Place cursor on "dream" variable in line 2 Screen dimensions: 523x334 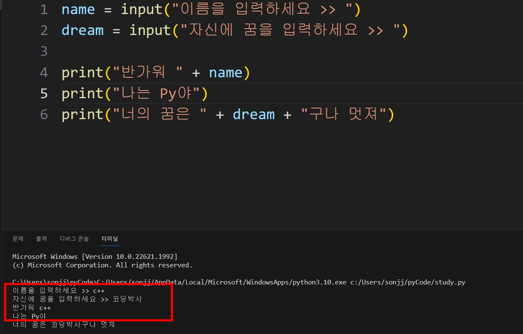tap(82, 31)
